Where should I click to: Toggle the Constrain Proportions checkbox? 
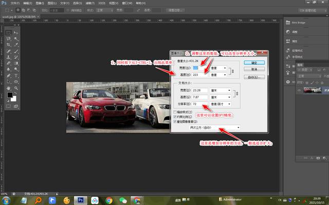[x=175, y=117]
